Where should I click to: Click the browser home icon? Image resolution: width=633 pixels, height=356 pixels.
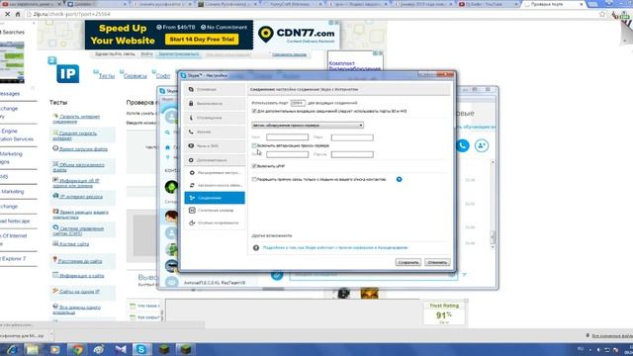click(18, 14)
